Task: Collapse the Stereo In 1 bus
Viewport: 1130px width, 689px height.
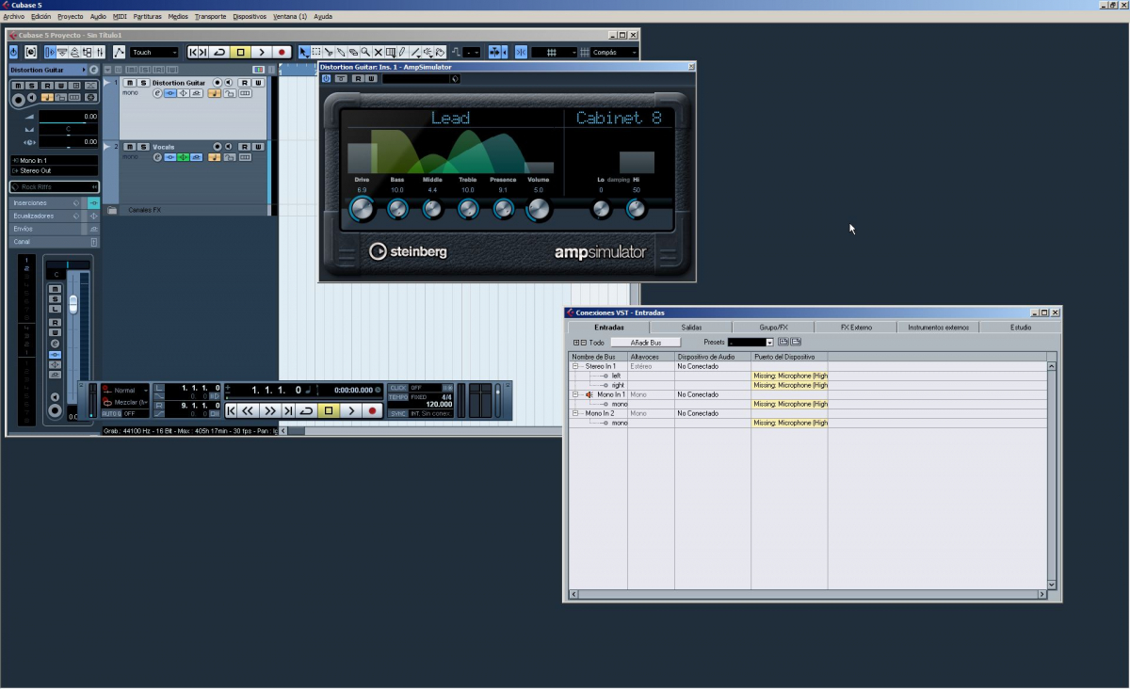Action: click(575, 366)
